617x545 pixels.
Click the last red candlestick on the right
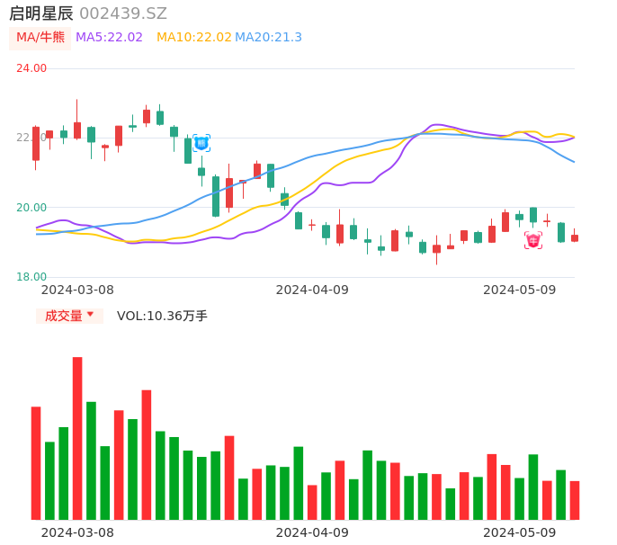[x=575, y=238]
